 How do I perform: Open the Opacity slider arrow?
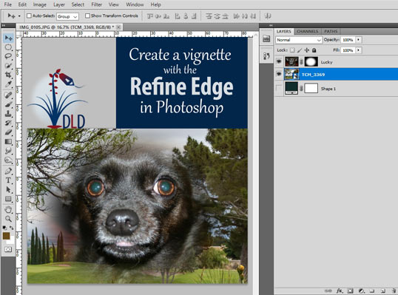pyautogui.click(x=358, y=40)
